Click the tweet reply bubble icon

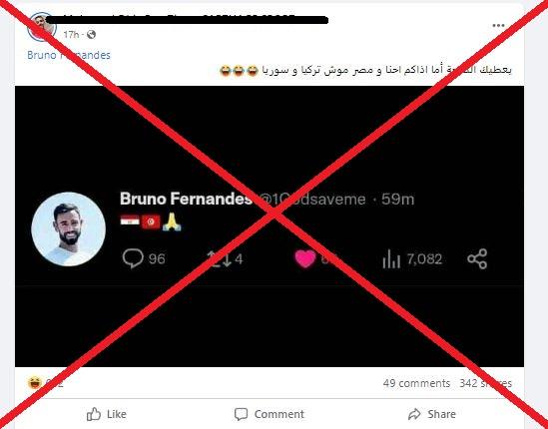pyautogui.click(x=133, y=258)
